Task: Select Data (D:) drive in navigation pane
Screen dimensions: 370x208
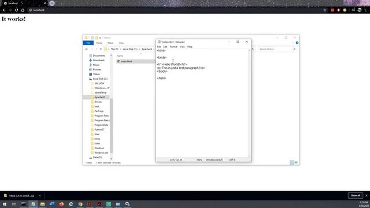Action: 97,157
